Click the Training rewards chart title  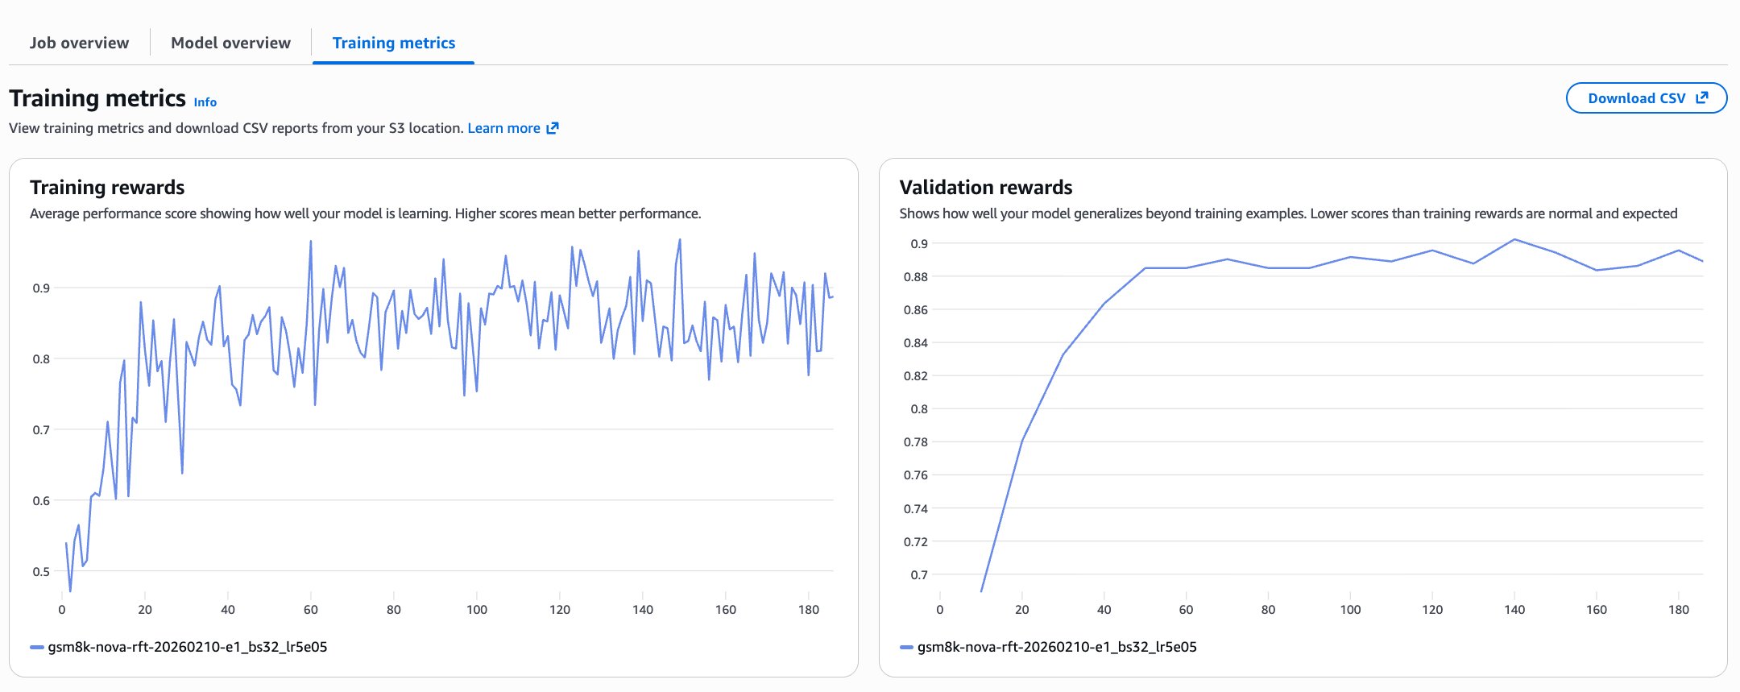pos(107,188)
